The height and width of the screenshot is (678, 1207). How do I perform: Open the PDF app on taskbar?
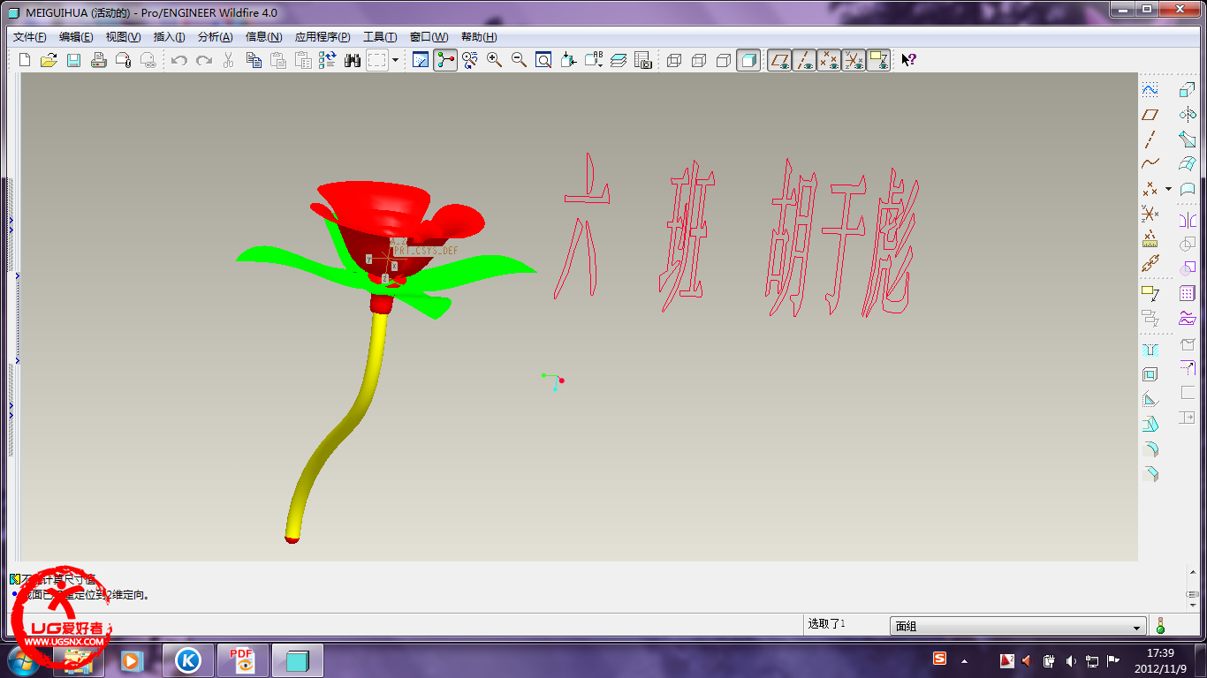click(x=243, y=660)
